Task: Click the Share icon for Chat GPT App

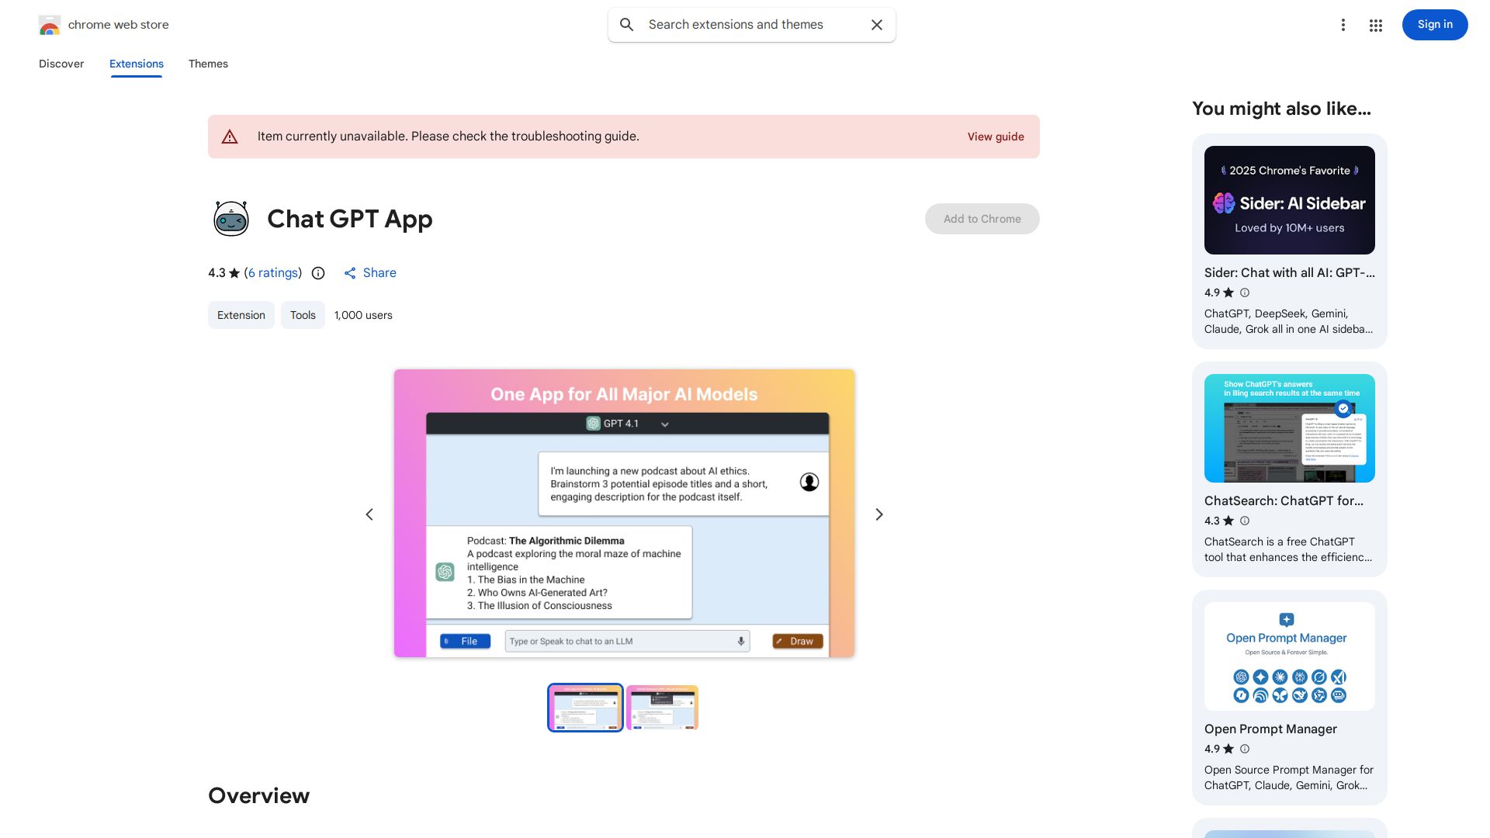Action: [351, 272]
